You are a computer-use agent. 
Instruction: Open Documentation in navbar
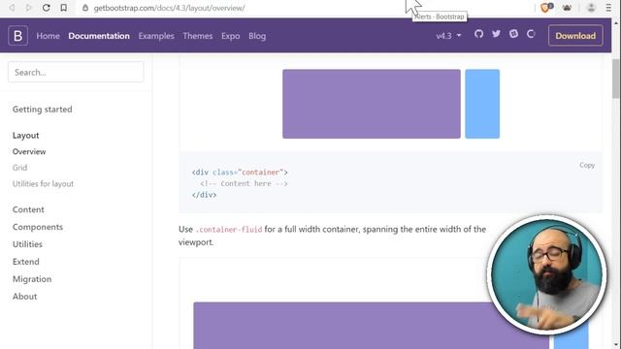click(99, 36)
